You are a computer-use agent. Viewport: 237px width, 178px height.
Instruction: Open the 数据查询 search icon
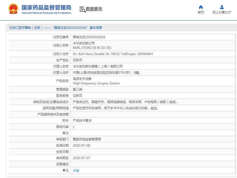83,9
